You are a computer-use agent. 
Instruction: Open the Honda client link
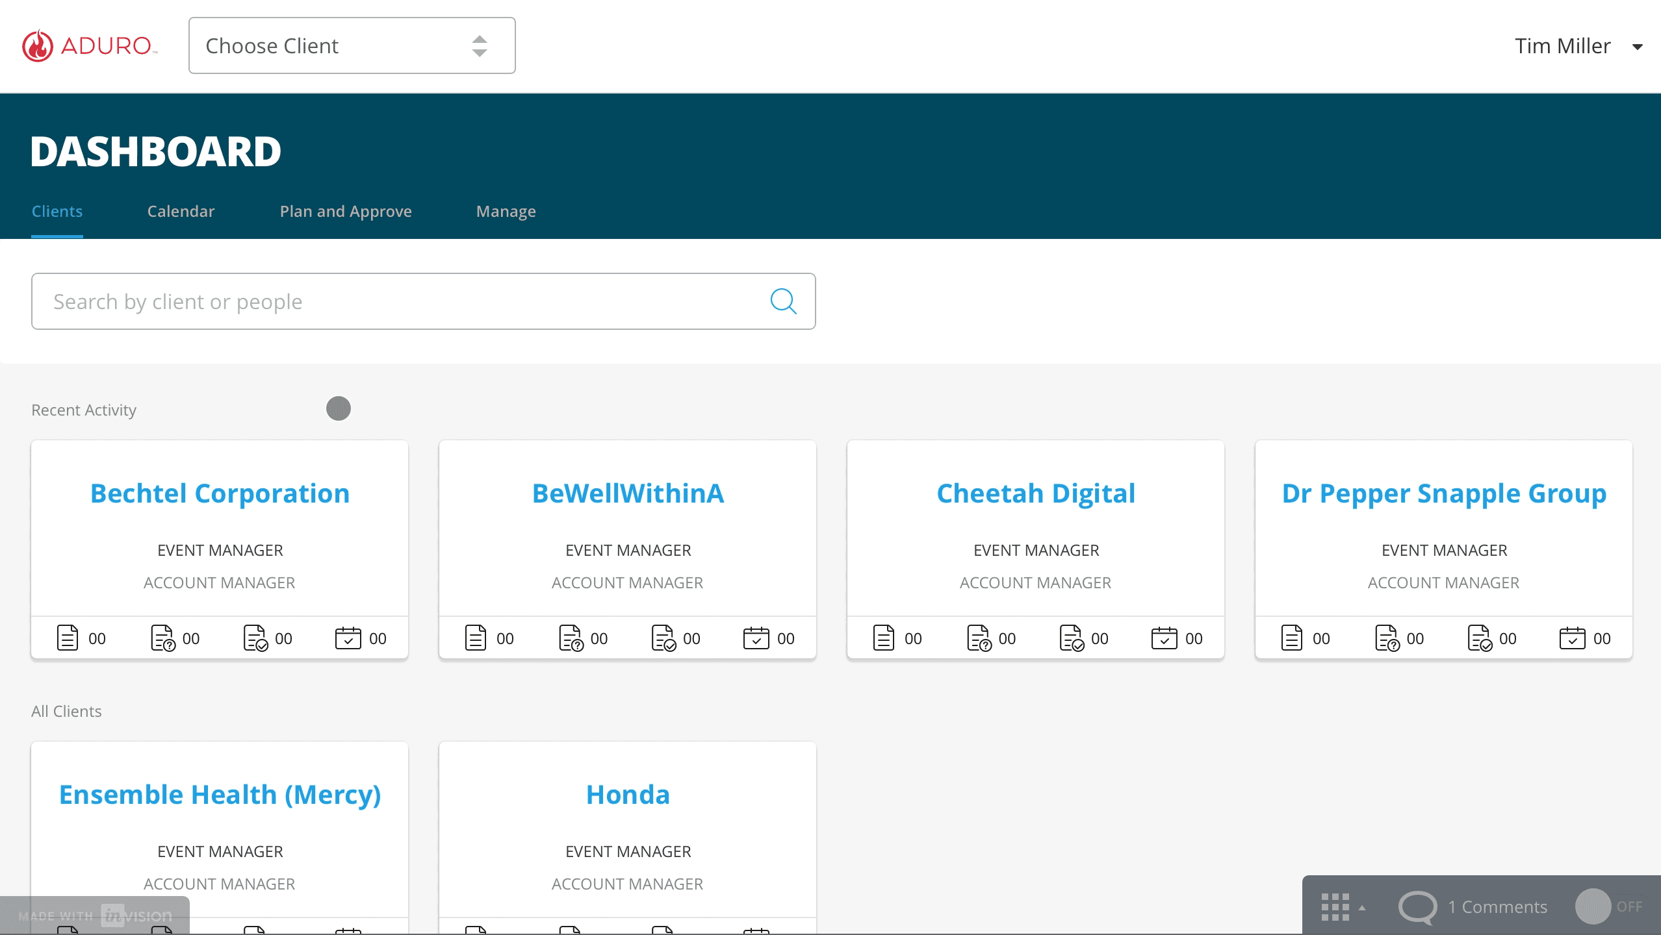click(627, 795)
